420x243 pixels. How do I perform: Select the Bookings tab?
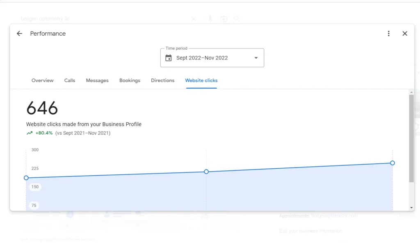[130, 80]
